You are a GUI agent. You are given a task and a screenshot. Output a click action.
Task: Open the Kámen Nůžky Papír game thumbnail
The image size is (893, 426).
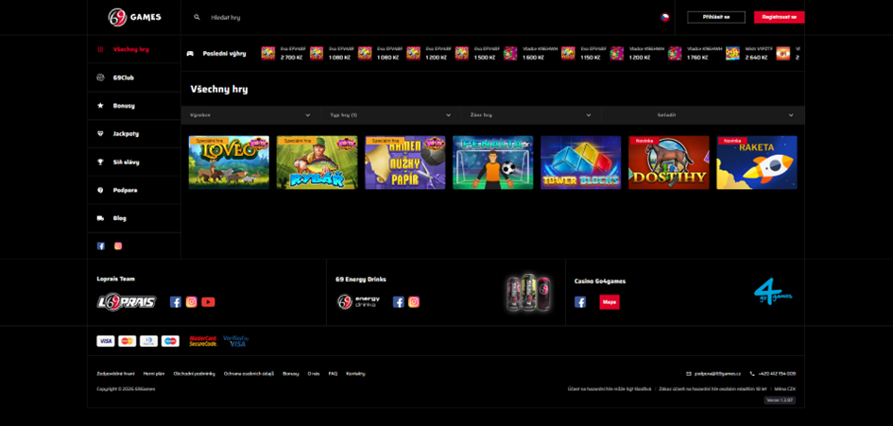[405, 162]
